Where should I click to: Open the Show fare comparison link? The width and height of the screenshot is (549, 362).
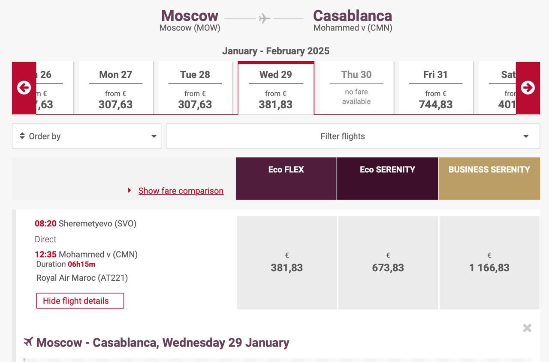[181, 191]
